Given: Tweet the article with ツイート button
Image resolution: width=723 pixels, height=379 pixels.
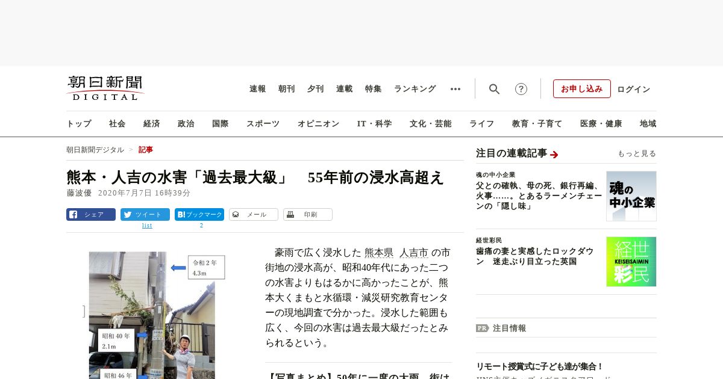Looking at the screenshot, I should coord(145,215).
